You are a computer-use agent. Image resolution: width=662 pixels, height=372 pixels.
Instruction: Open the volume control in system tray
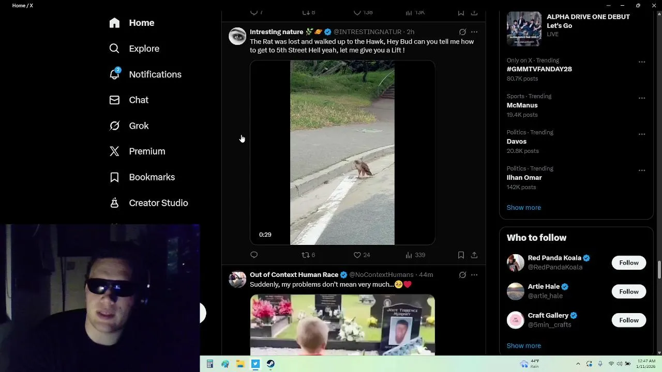click(x=620, y=364)
